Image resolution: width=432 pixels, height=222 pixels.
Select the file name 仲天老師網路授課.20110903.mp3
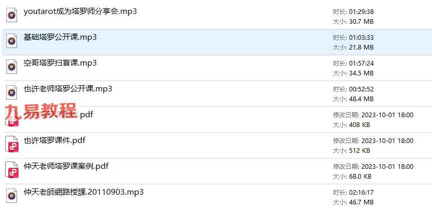point(84,192)
